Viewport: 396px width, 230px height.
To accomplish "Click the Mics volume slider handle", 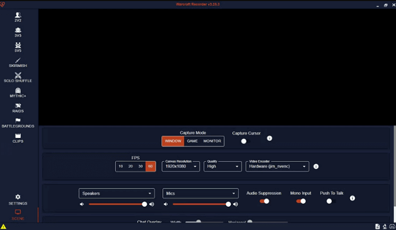I will point(228,204).
